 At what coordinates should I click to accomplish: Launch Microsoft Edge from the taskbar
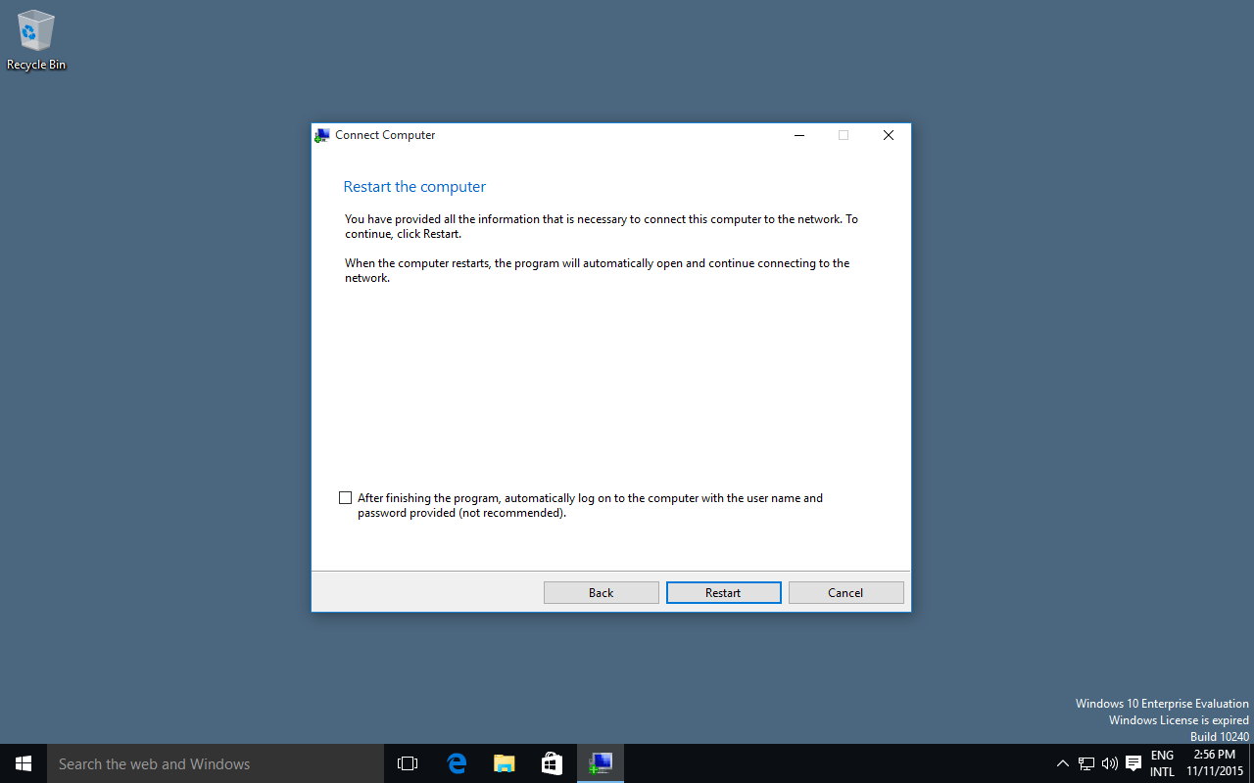pyautogui.click(x=457, y=763)
